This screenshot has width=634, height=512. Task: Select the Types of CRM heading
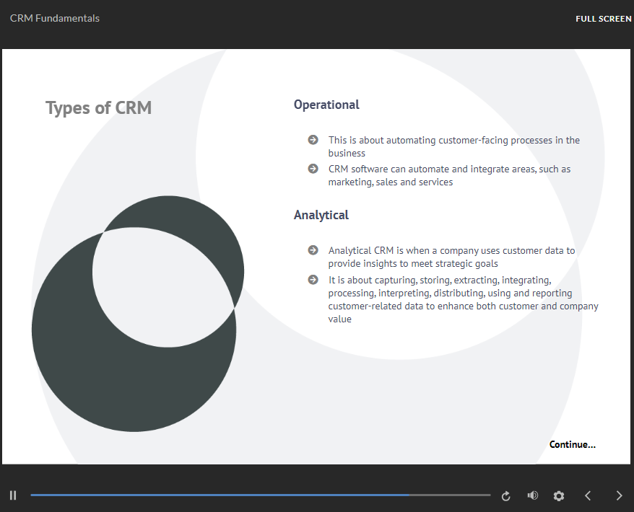point(99,108)
